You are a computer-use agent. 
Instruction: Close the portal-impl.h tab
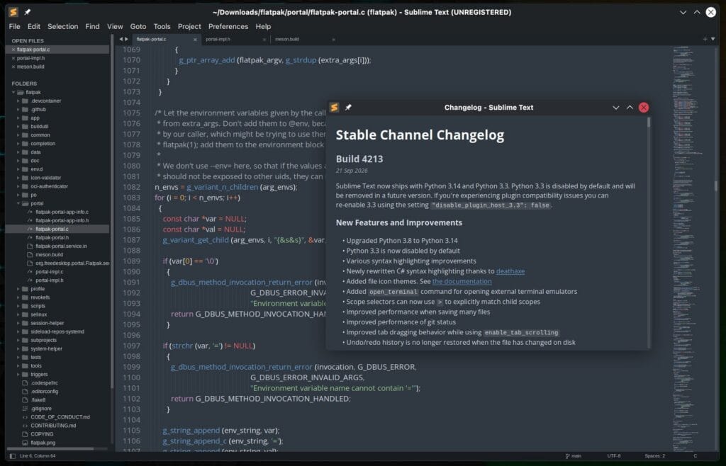264,40
